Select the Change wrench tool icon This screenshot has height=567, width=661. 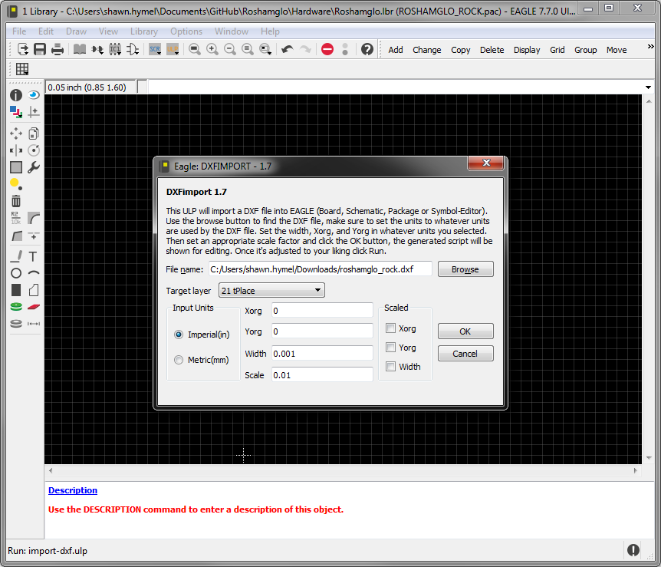tap(34, 167)
